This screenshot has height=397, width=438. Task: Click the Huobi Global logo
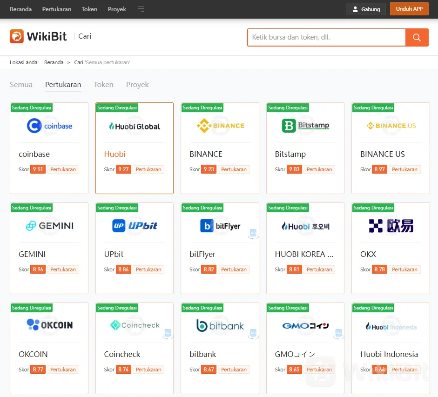click(135, 126)
